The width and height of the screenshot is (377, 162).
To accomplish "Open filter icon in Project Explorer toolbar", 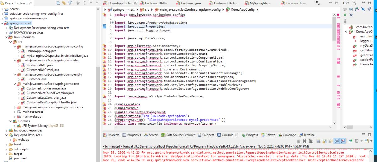I will [70, 3].
